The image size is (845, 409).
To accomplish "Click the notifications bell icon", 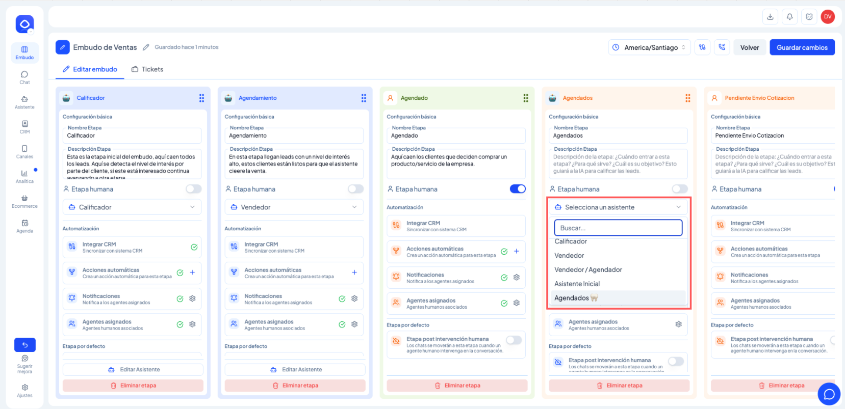I will tap(789, 17).
